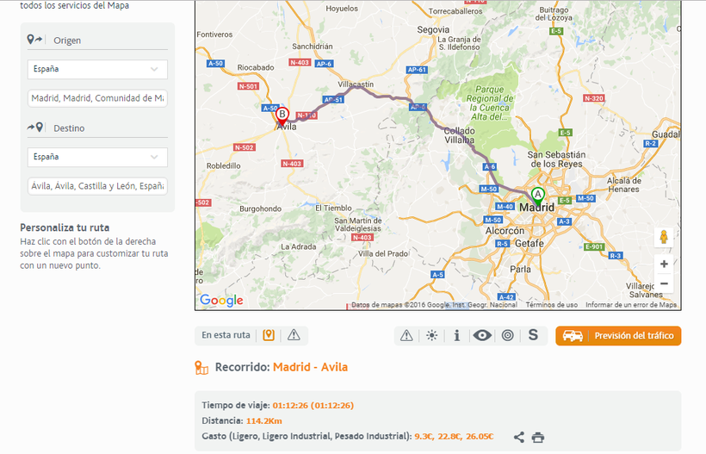Click 'Villa del Prado' label on map
The height and width of the screenshot is (454, 706).
click(383, 253)
